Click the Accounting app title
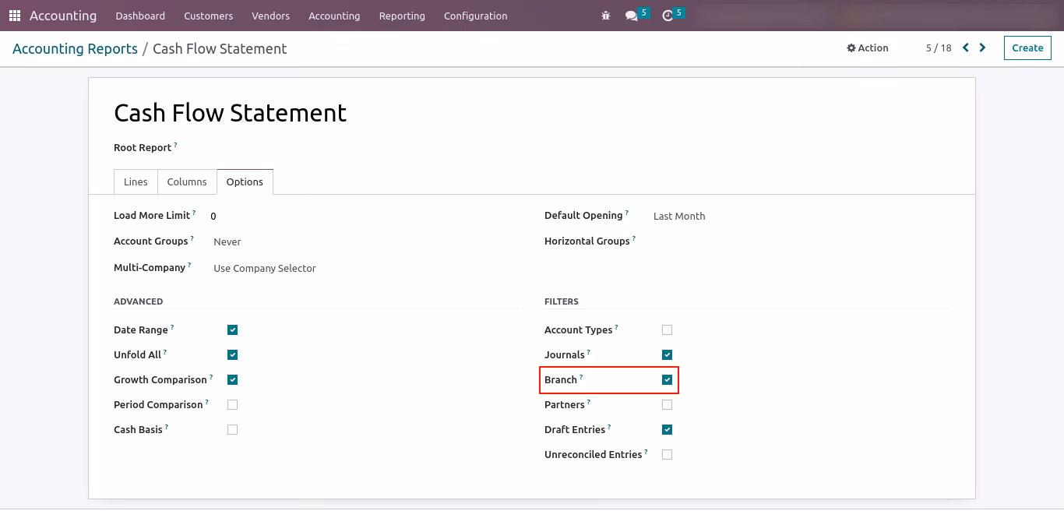Viewport: 1064px width, 511px height. click(63, 16)
